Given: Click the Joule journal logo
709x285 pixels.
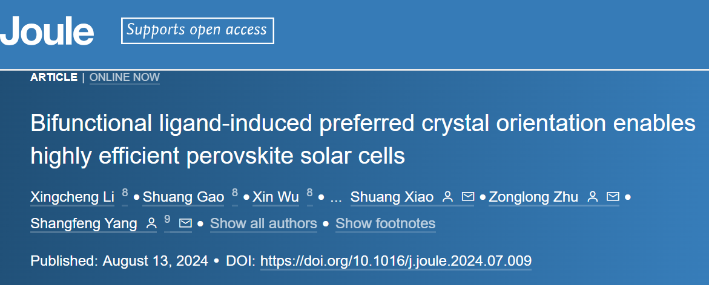Looking at the screenshot, I should coord(47,31).
